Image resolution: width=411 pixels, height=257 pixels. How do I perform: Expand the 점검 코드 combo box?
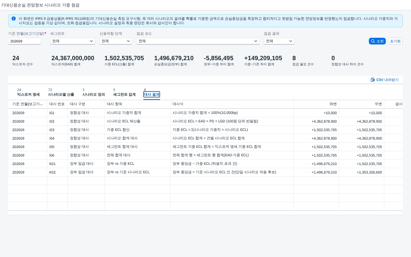(x=198, y=41)
